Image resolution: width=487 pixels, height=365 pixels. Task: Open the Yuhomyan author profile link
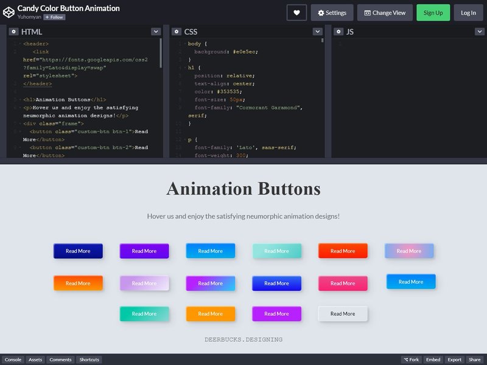tap(29, 17)
